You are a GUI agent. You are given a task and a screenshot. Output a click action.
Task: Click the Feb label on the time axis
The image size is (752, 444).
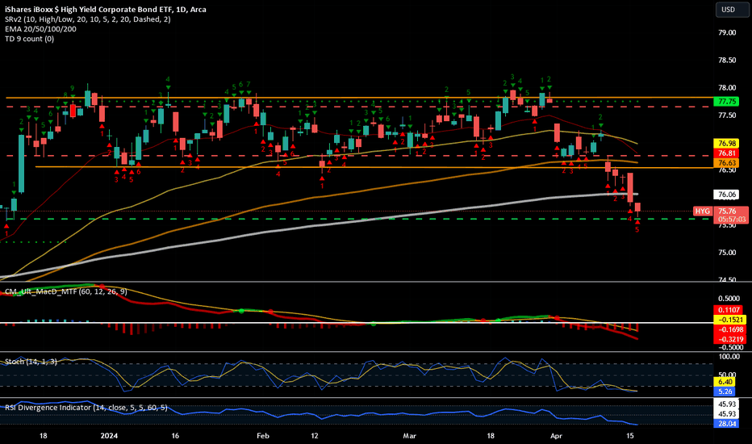tap(263, 436)
